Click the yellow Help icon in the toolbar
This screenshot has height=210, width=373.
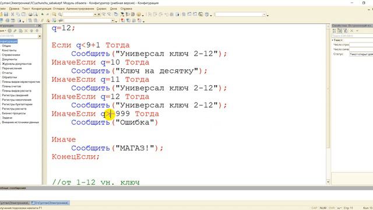139,14
